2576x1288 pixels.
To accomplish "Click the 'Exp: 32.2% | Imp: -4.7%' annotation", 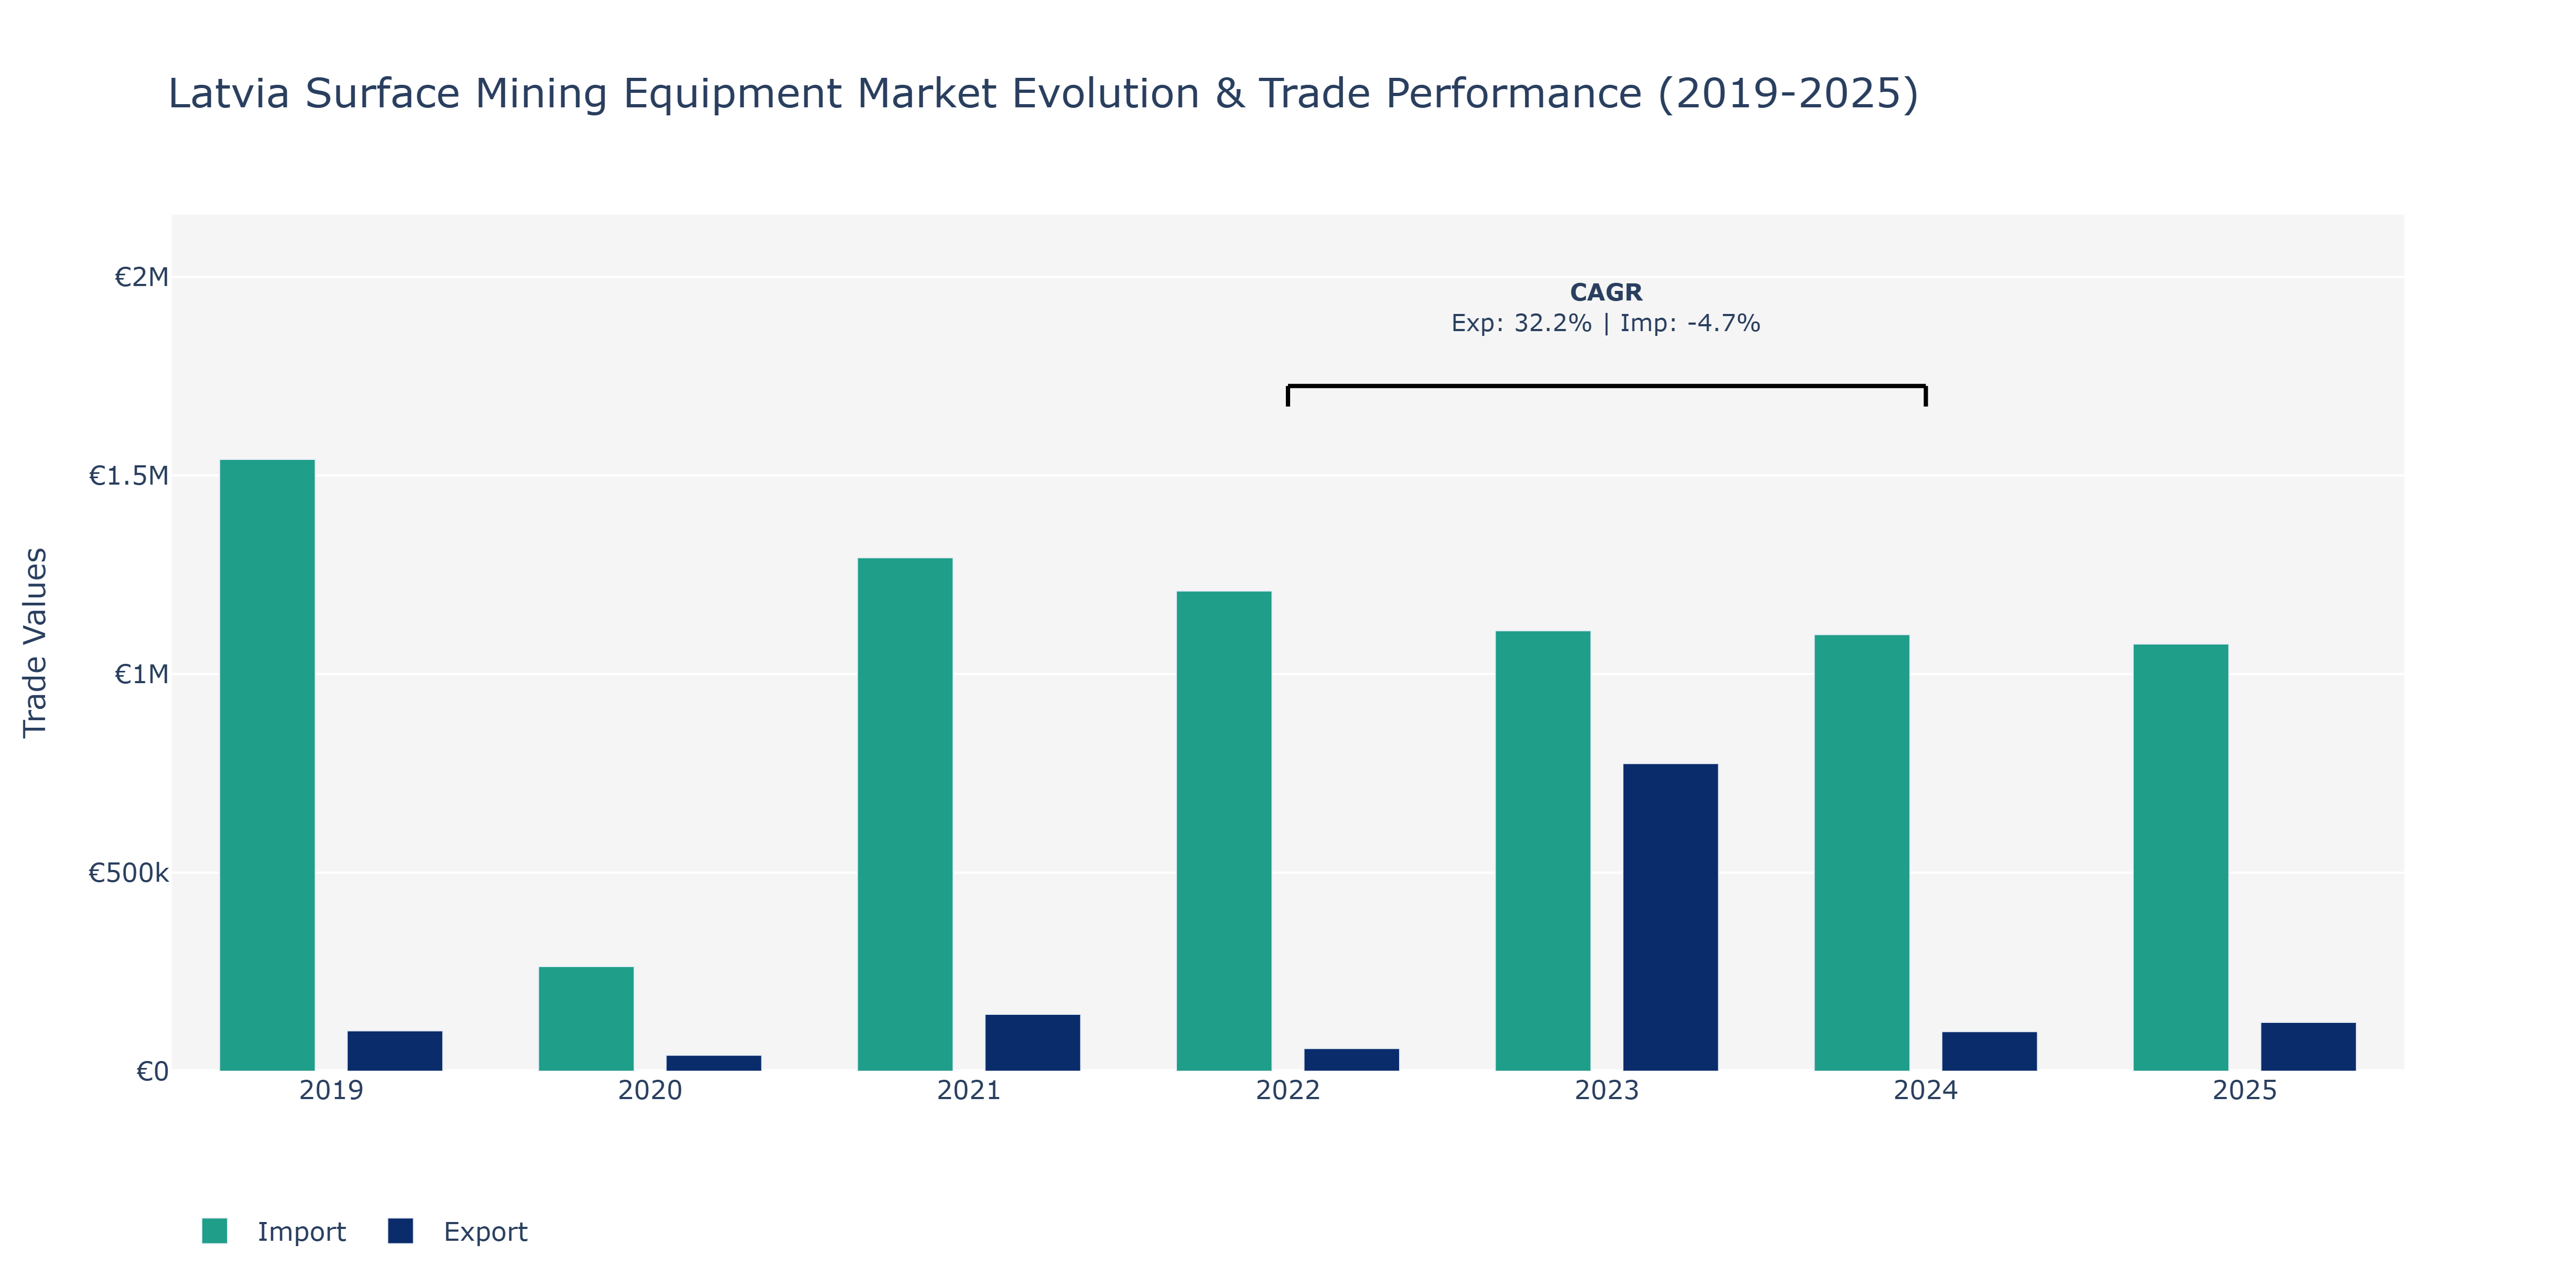I will 1606,323.
